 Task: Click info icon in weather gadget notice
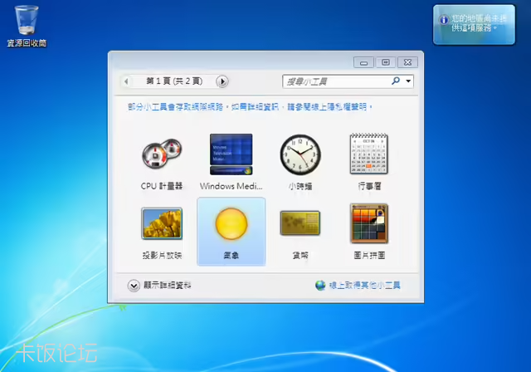pyautogui.click(x=444, y=20)
